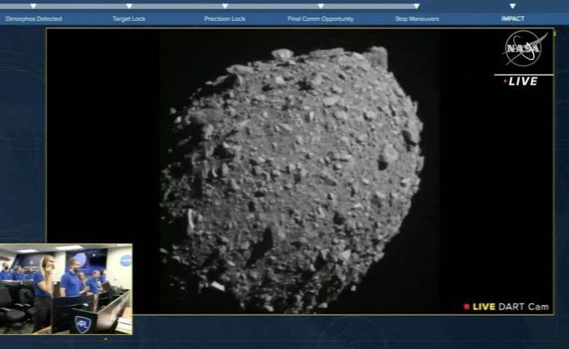Click the NASA emblem on the control room wall
Viewport: 569px width, 349px height.
[125, 260]
